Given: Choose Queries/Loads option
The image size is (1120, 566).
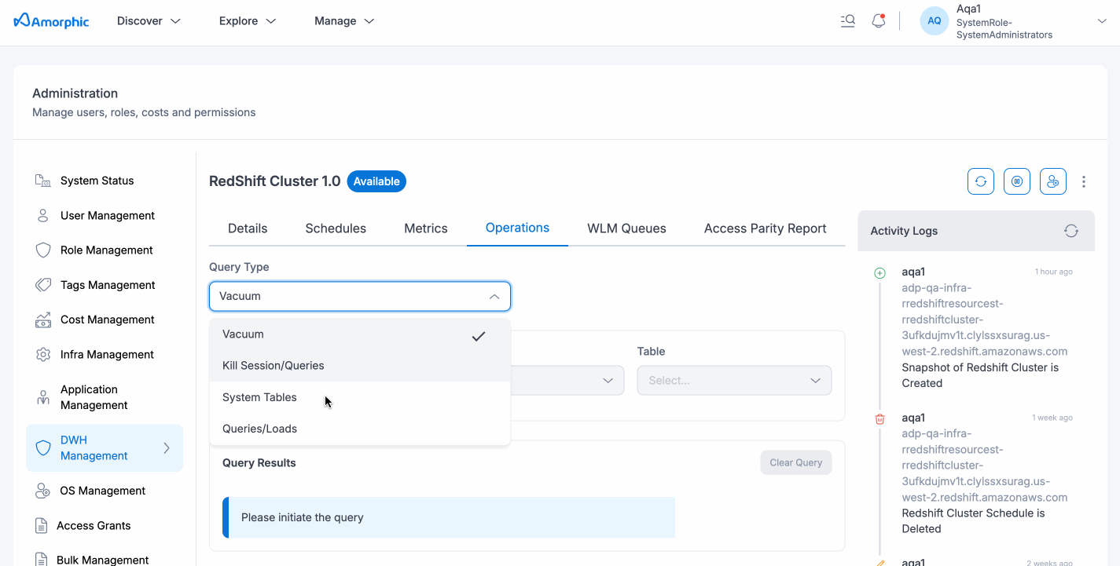Looking at the screenshot, I should tap(360, 429).
